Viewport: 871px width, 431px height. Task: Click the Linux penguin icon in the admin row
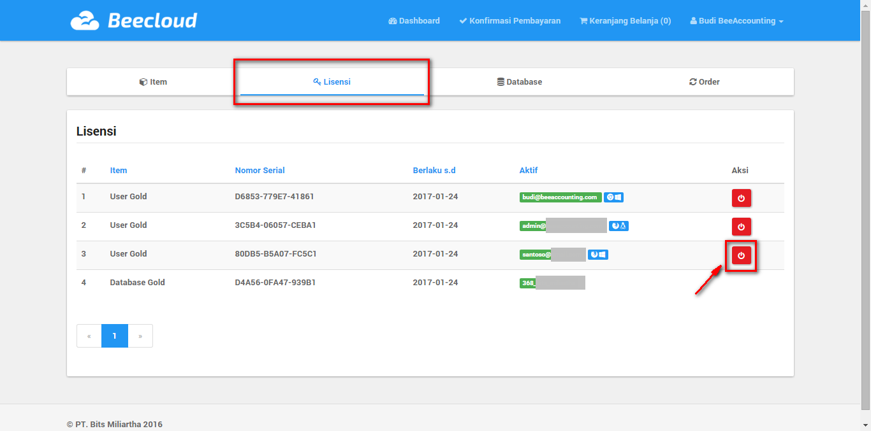(x=623, y=226)
